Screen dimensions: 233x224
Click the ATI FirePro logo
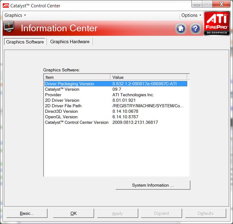[x=216, y=24]
